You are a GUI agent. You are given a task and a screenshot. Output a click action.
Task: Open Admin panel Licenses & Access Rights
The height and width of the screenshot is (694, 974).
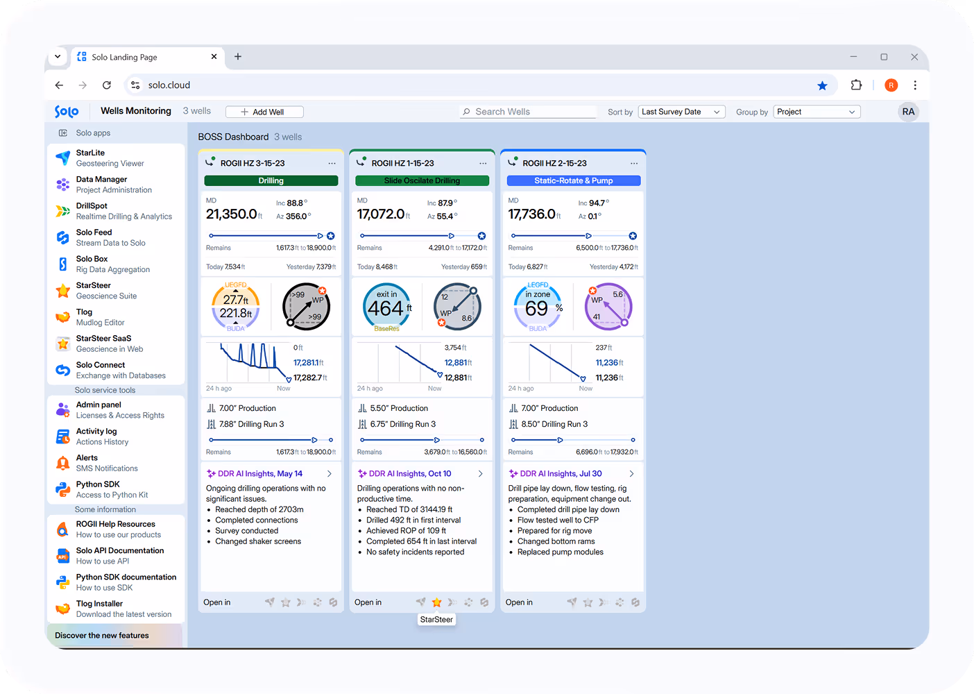pos(115,410)
